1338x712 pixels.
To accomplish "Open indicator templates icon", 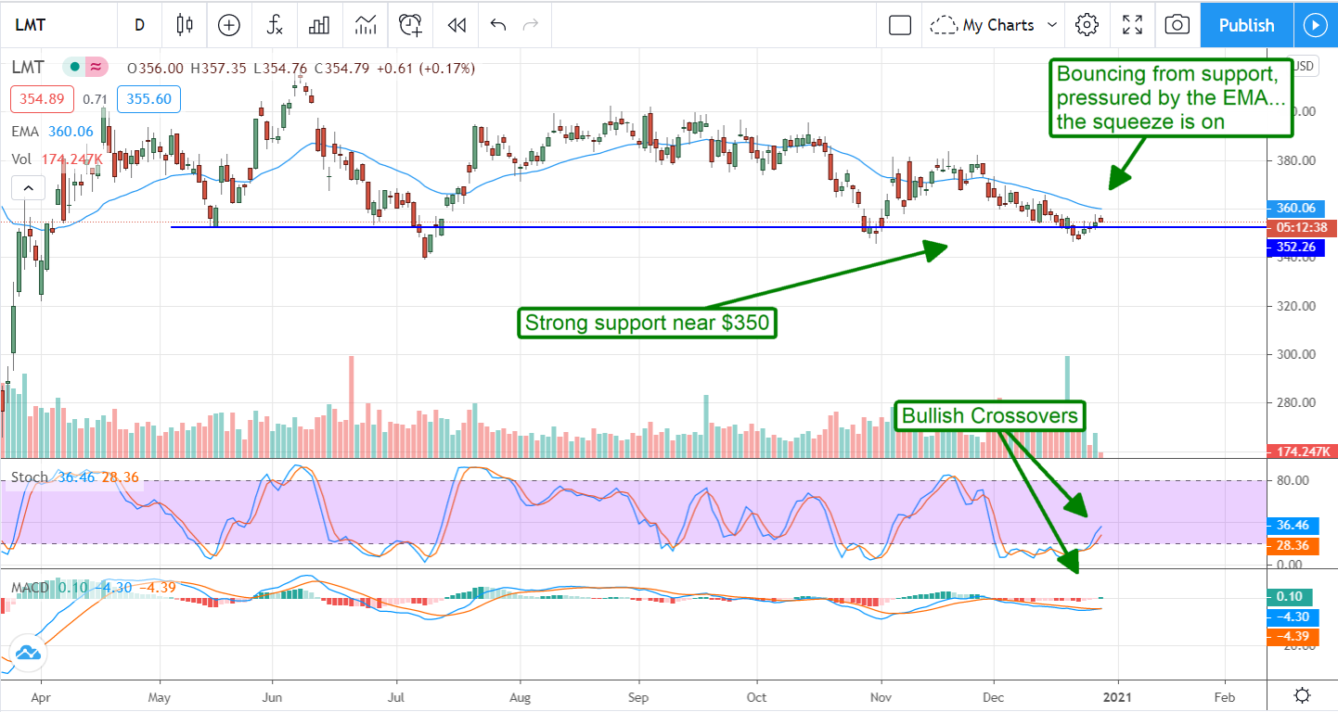I will pyautogui.click(x=365, y=25).
